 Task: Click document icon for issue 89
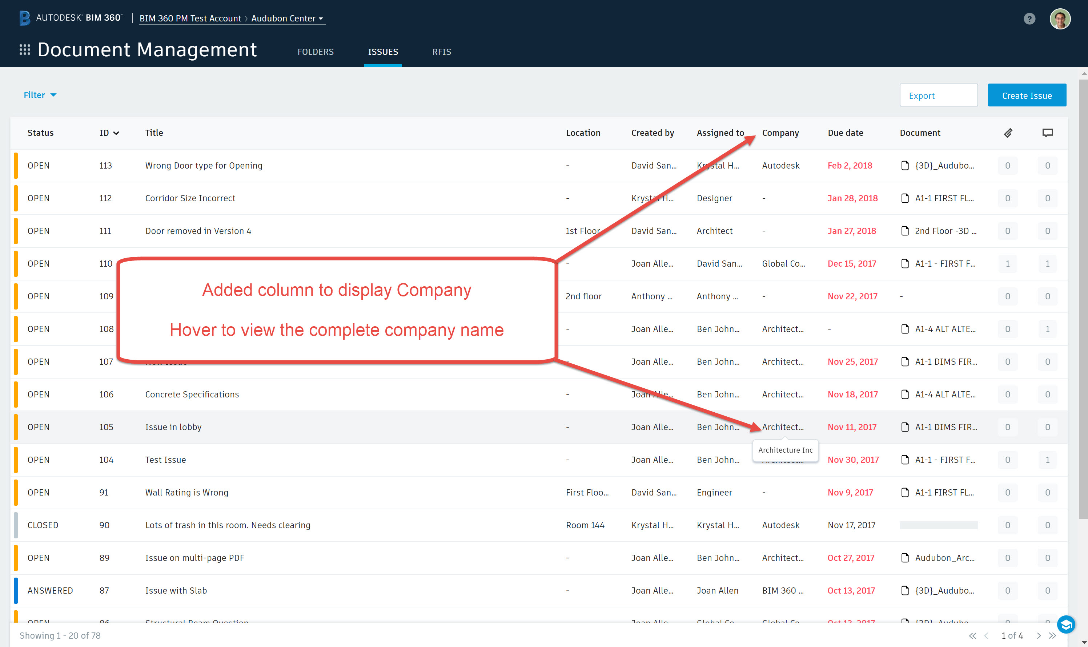905,558
